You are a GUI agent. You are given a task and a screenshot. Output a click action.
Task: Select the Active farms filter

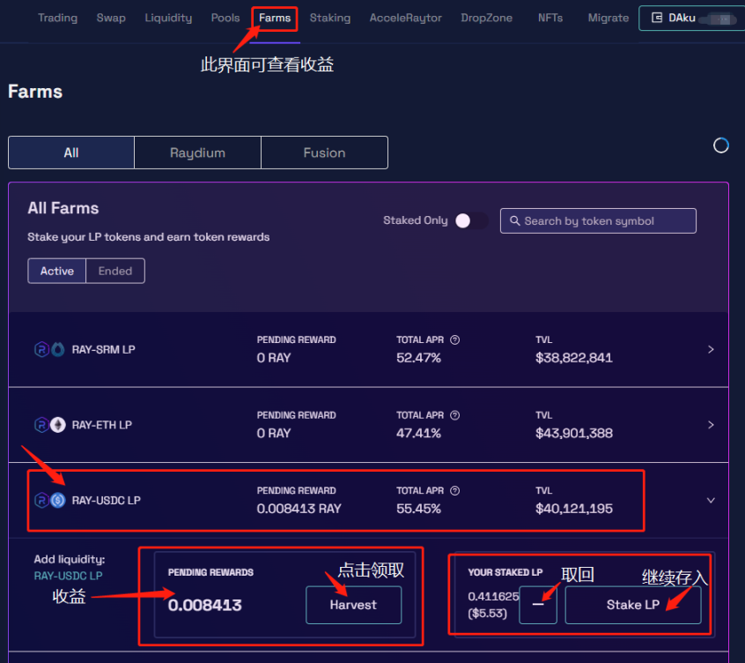[57, 271]
